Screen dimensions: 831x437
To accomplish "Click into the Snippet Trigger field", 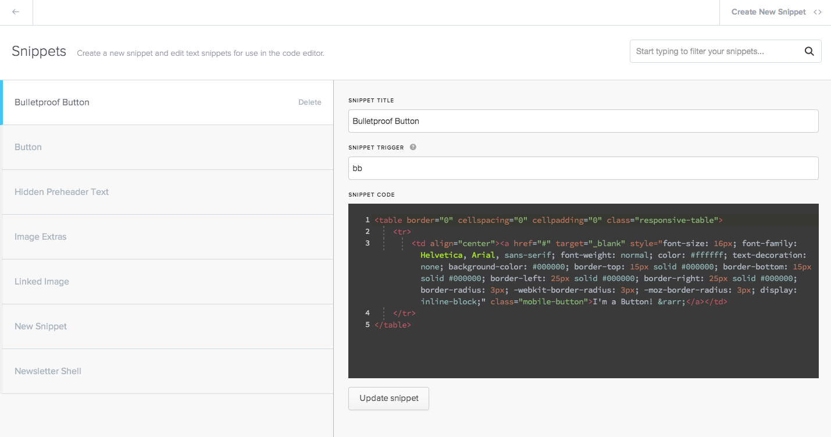I will point(583,168).
